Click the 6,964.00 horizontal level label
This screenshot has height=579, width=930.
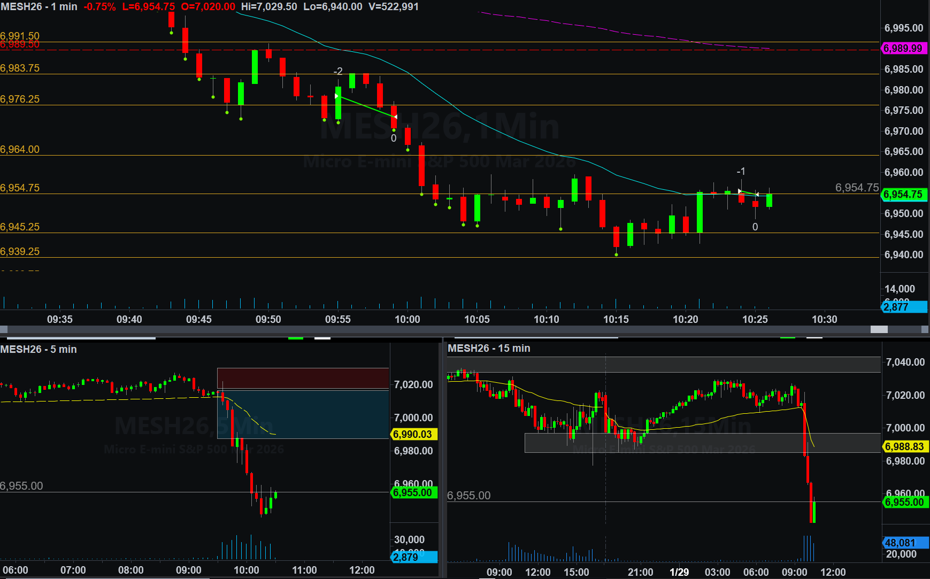(x=20, y=150)
